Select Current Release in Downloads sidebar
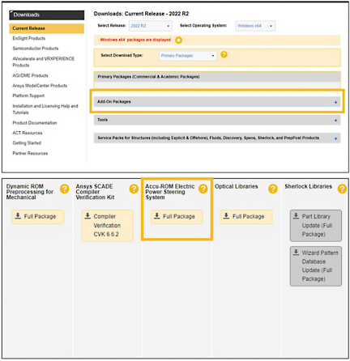This screenshot has height=361, width=350. pos(47,28)
